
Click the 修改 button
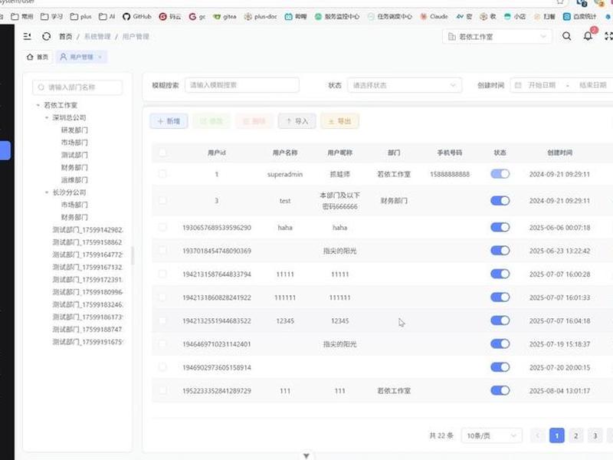(211, 121)
